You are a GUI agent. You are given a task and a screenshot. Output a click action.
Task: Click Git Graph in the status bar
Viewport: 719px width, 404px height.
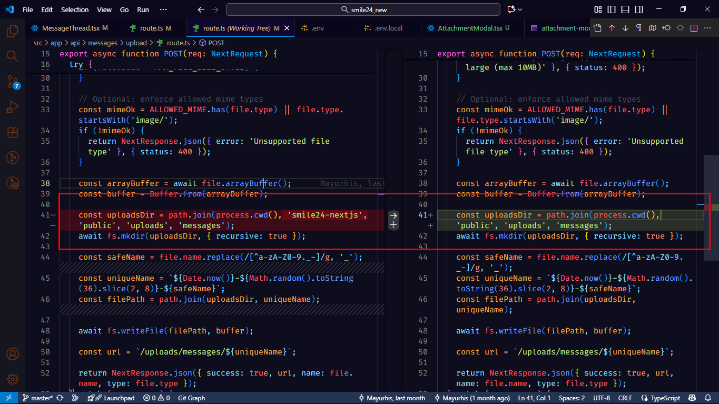click(191, 398)
